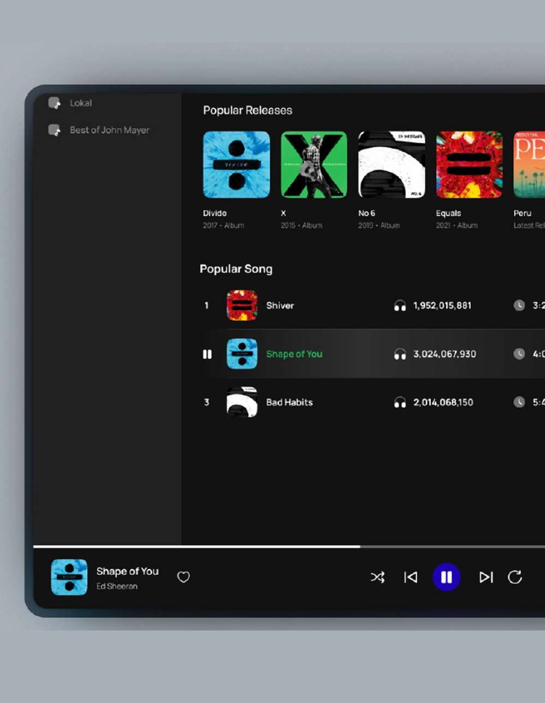Viewport: 545px width, 703px height.
Task: Open the X album cover
Action: [x=314, y=165]
